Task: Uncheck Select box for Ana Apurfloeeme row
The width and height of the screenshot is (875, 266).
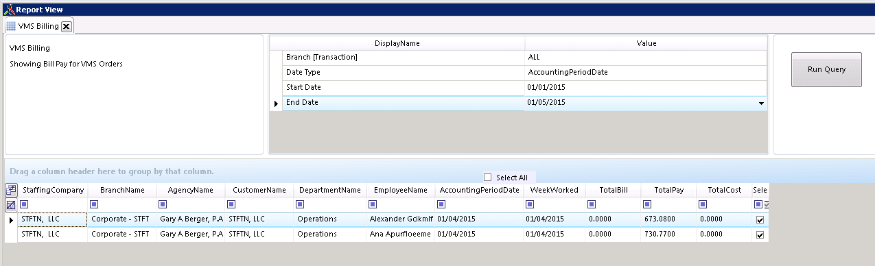Action: tap(760, 234)
